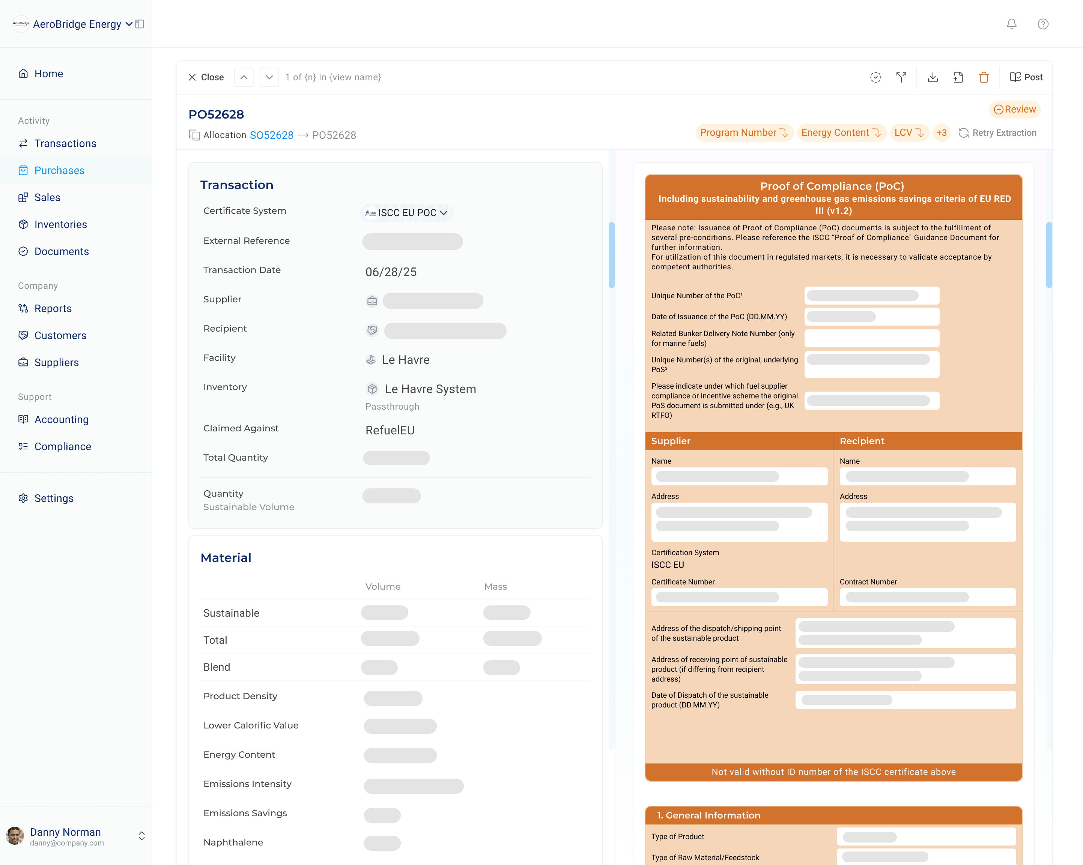Expand the Danny Norman user menu
Screen dimensions: 1083x865
[x=141, y=835]
